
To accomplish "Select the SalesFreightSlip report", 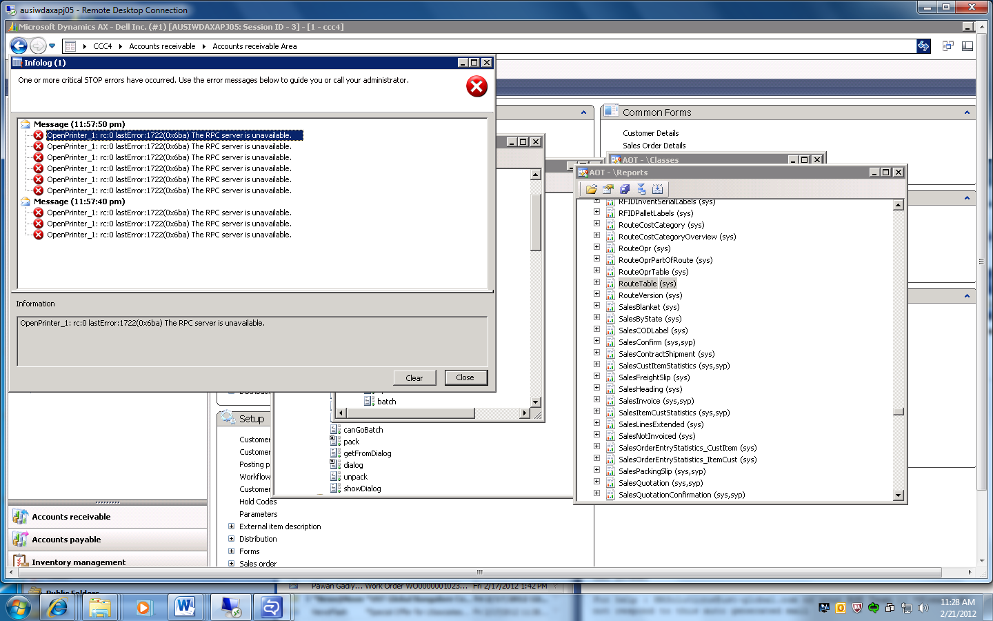I will coord(654,377).
